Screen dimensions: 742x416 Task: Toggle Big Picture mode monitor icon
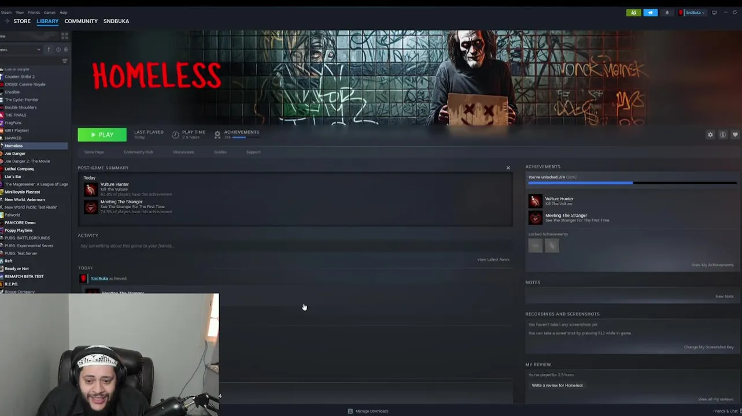pos(714,13)
